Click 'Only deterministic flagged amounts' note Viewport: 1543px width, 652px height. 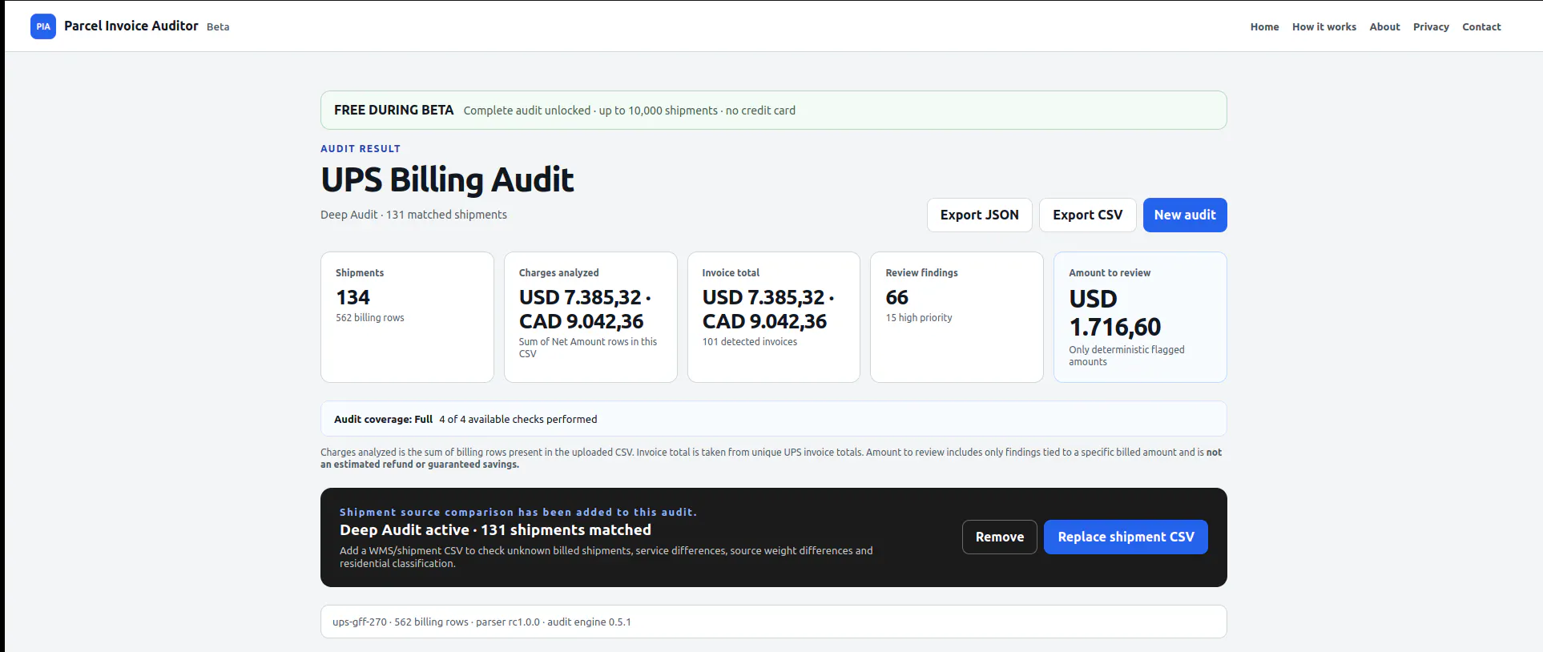click(1126, 356)
